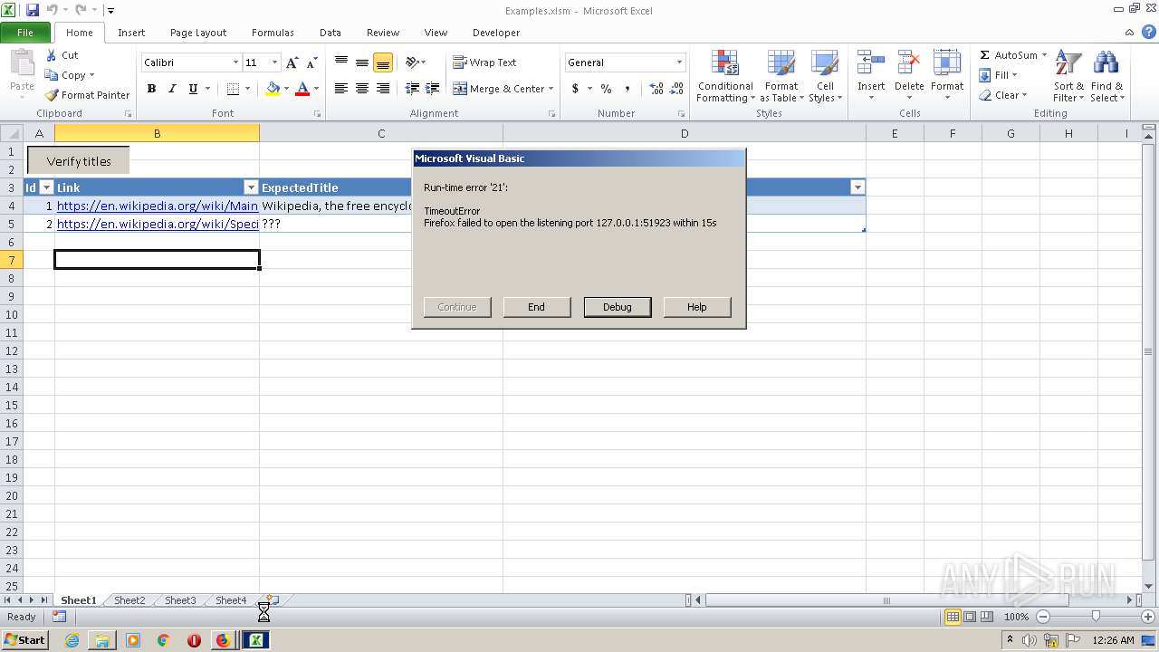Click the Borders icon in Font group
The width and height of the screenshot is (1159, 652).
point(233,89)
